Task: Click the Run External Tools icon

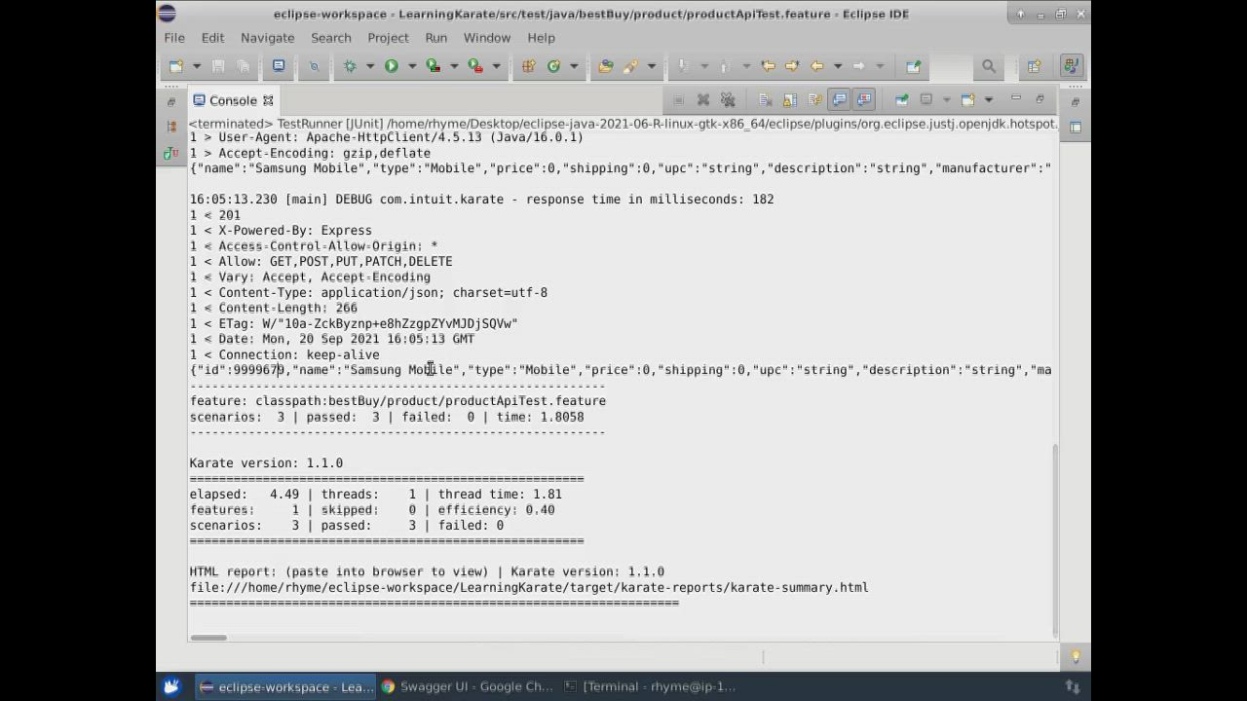Action: coord(475,66)
